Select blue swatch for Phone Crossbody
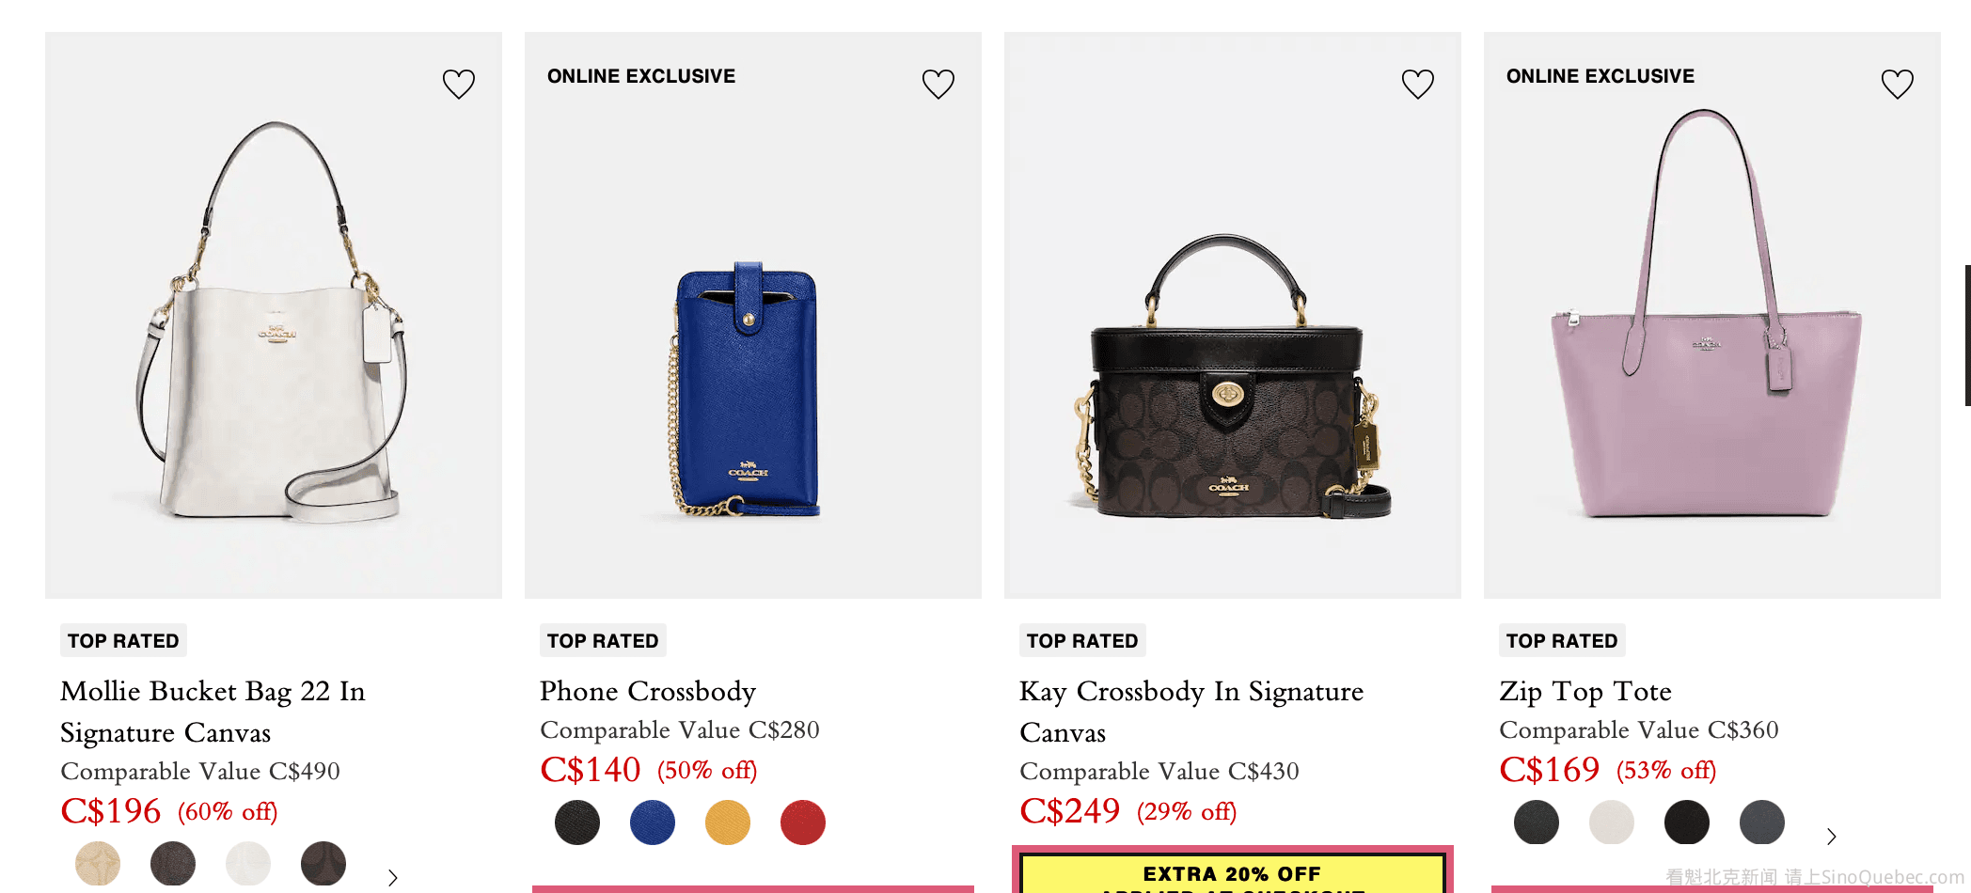Image resolution: width=1971 pixels, height=893 pixels. click(653, 822)
